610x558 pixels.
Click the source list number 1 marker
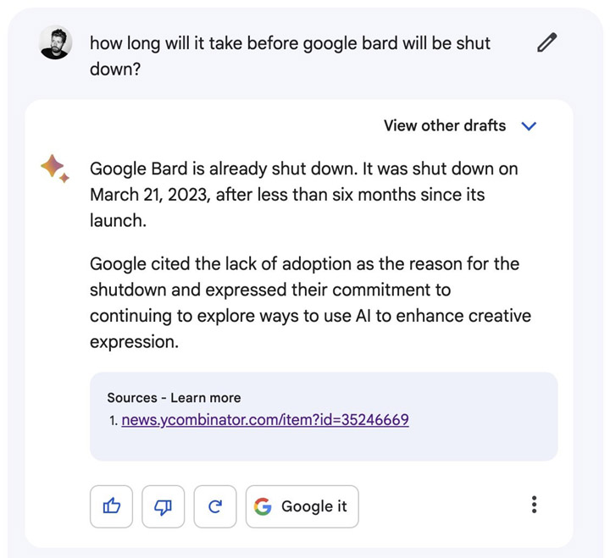(114, 420)
